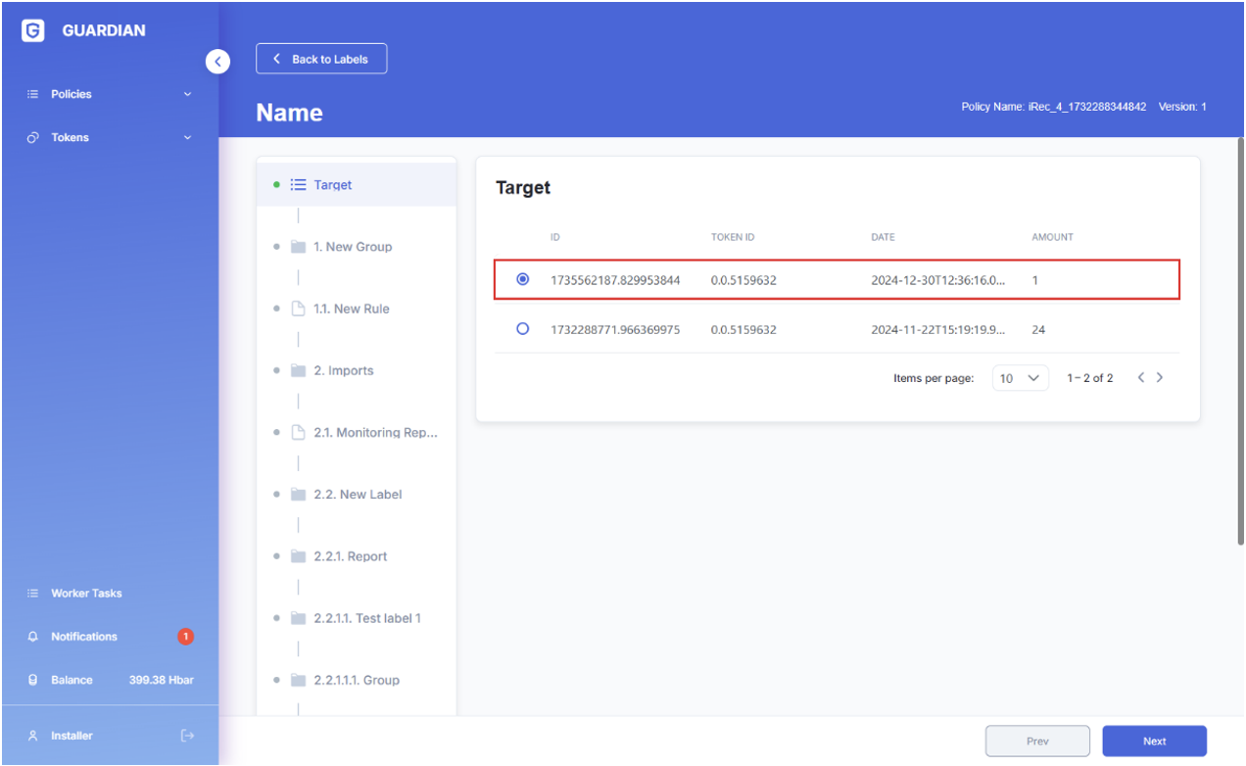1246x766 pixels.
Task: Click the Balance coin icon
Action: point(33,680)
